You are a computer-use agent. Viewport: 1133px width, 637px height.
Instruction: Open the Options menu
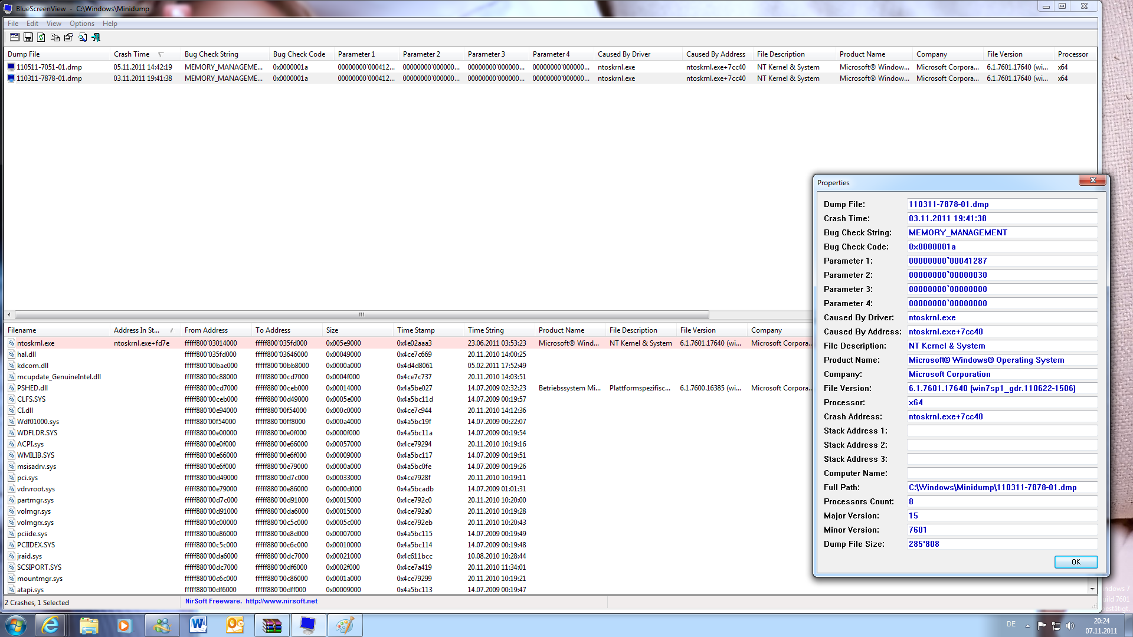(x=81, y=24)
